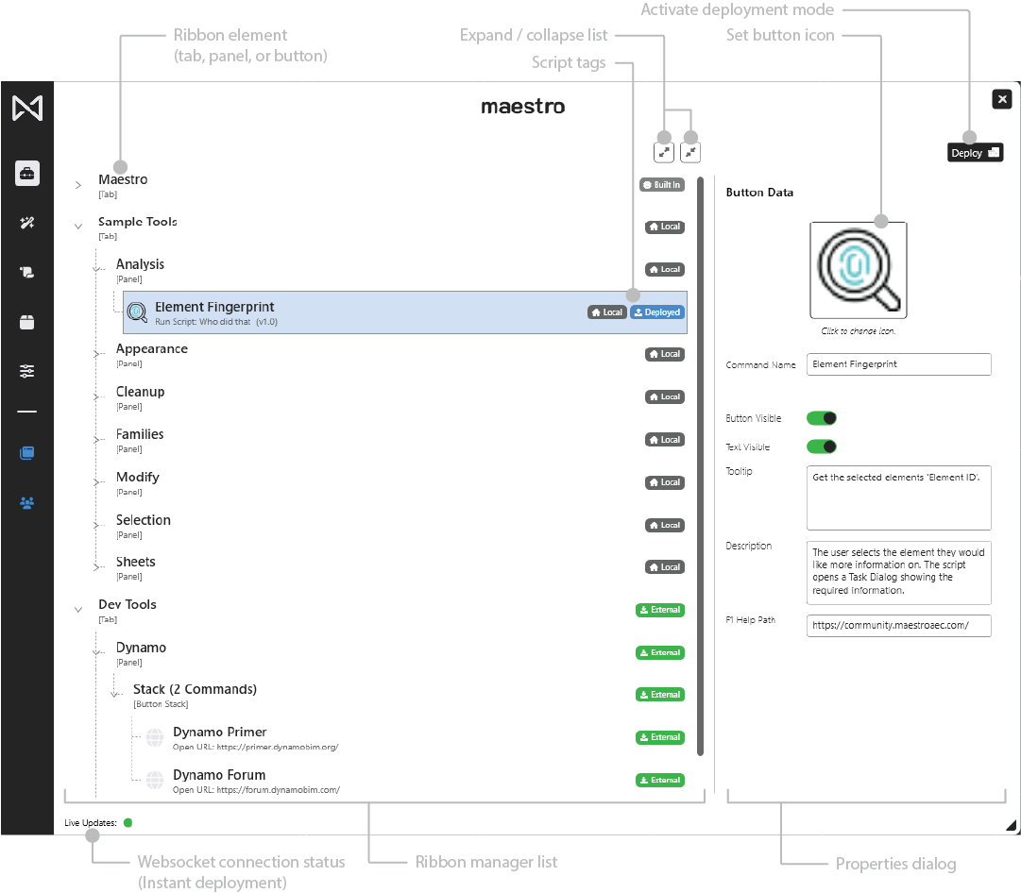Viewport: 1021px width, 893px height.
Task: Collapse all items in the ribbon list
Action: coord(691,151)
